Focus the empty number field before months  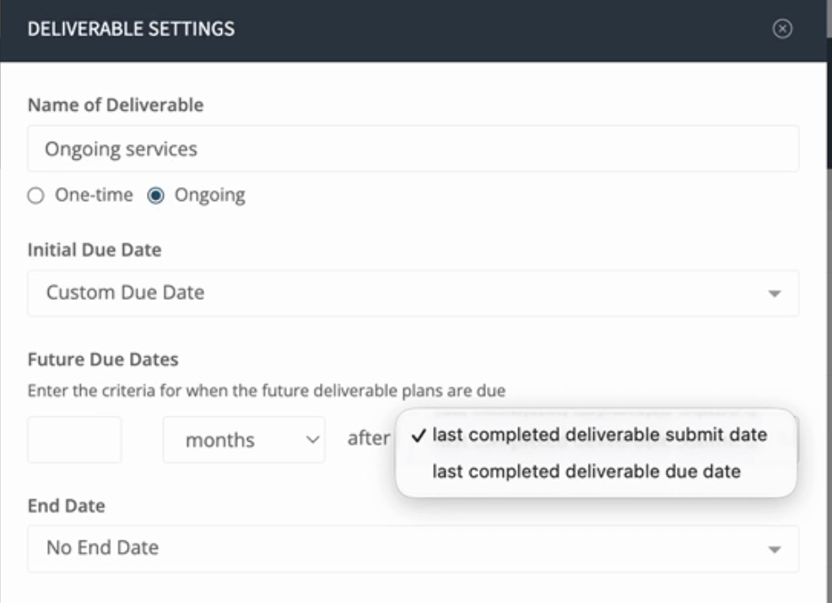tap(74, 440)
